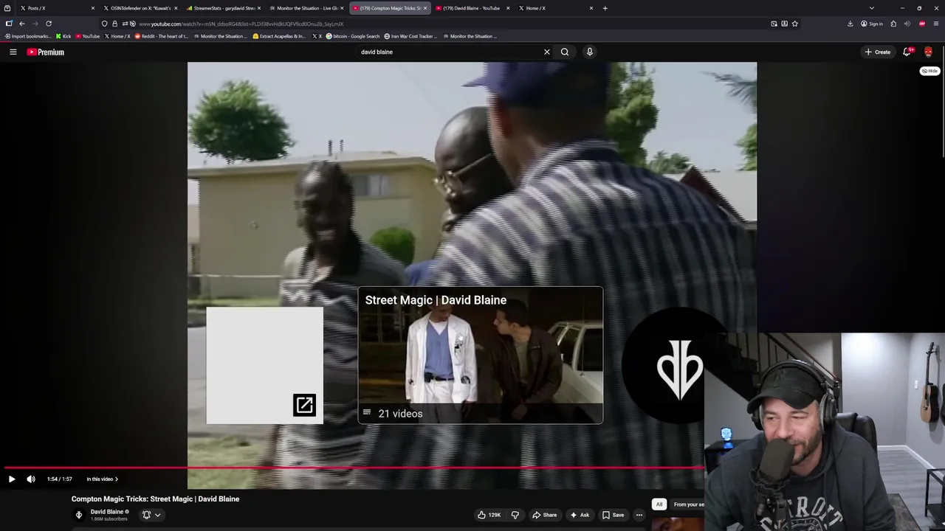Expand the 'In this video' chapters
Screen dimensions: 945x531
tap(102, 479)
